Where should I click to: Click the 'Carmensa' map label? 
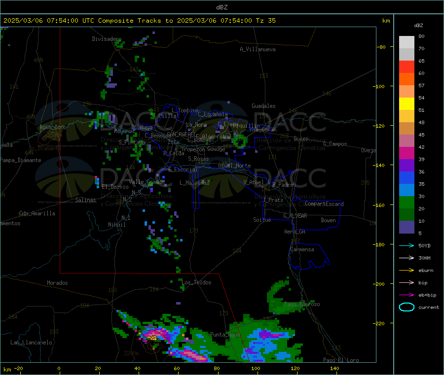(x=302, y=249)
